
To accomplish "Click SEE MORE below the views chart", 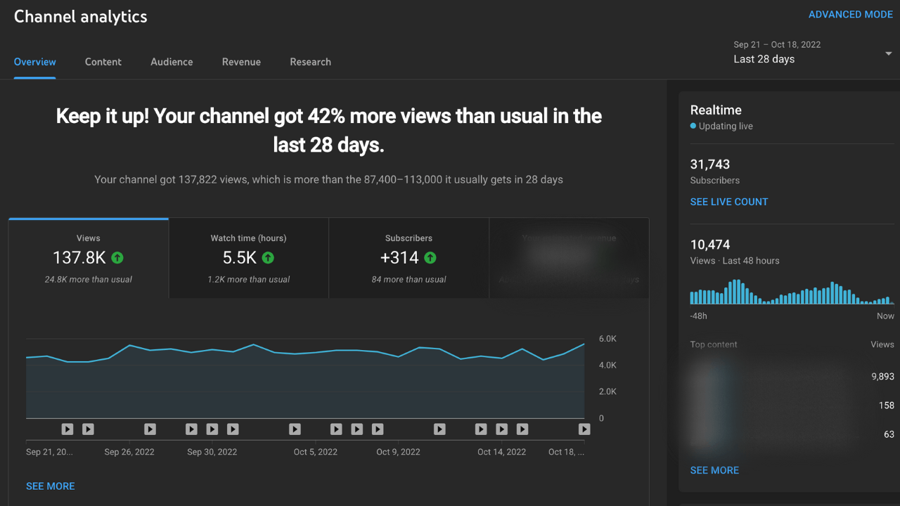I will click(x=50, y=486).
